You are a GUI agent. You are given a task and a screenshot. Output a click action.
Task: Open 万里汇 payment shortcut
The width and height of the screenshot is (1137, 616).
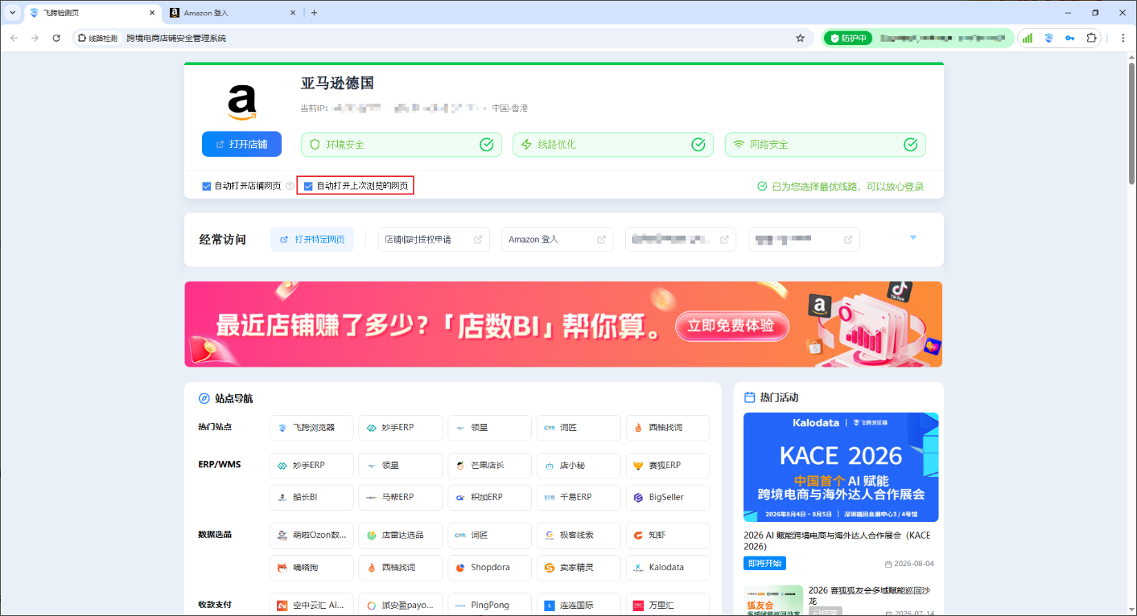point(668,605)
